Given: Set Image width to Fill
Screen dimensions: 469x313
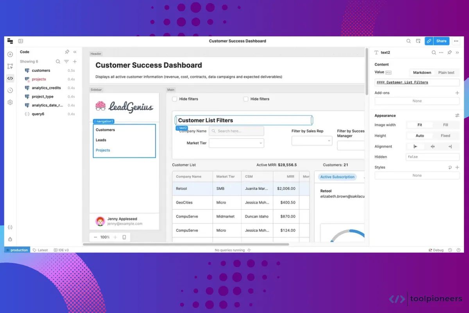Looking at the screenshot, I should (x=446, y=125).
